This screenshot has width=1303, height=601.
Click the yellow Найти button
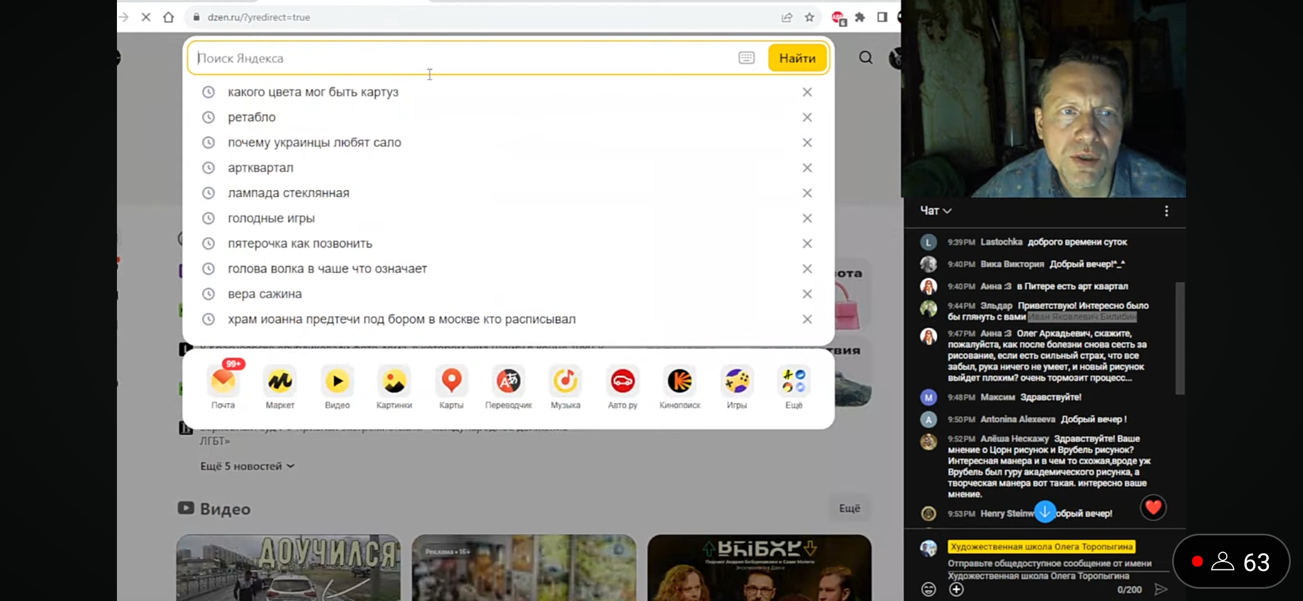797,58
